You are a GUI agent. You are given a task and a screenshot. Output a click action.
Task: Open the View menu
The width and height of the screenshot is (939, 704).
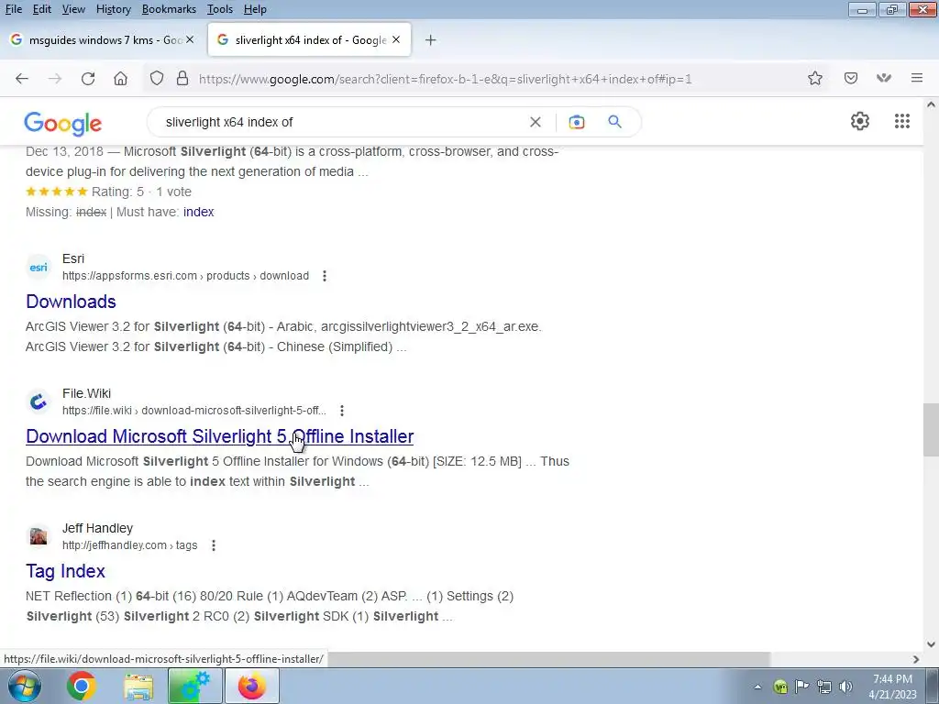pos(73,9)
